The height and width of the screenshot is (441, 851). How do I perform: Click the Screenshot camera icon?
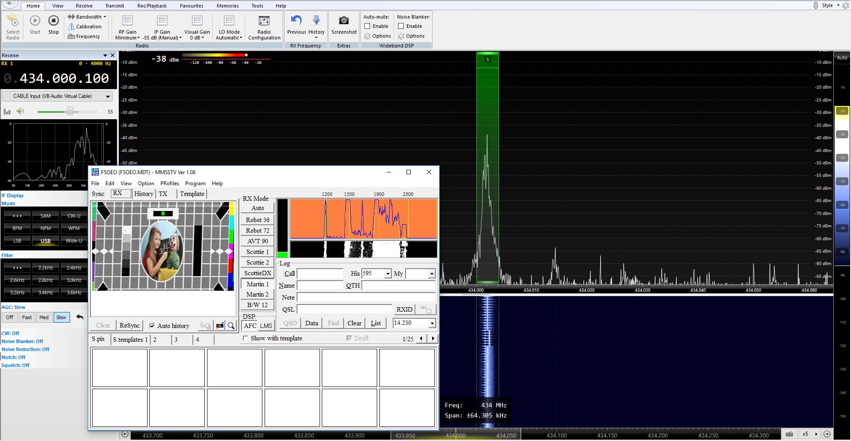click(344, 21)
